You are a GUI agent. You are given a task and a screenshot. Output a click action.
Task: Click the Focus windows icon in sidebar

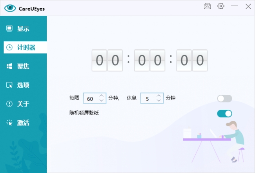(9, 66)
